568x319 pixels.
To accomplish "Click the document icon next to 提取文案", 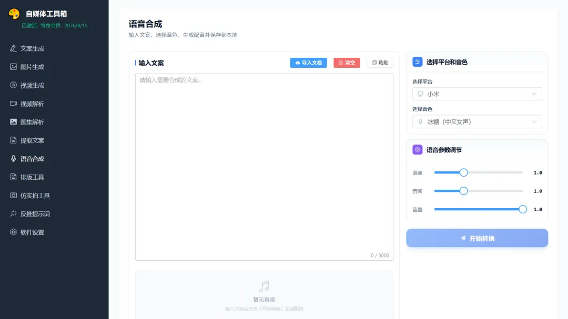I will 13,140.
